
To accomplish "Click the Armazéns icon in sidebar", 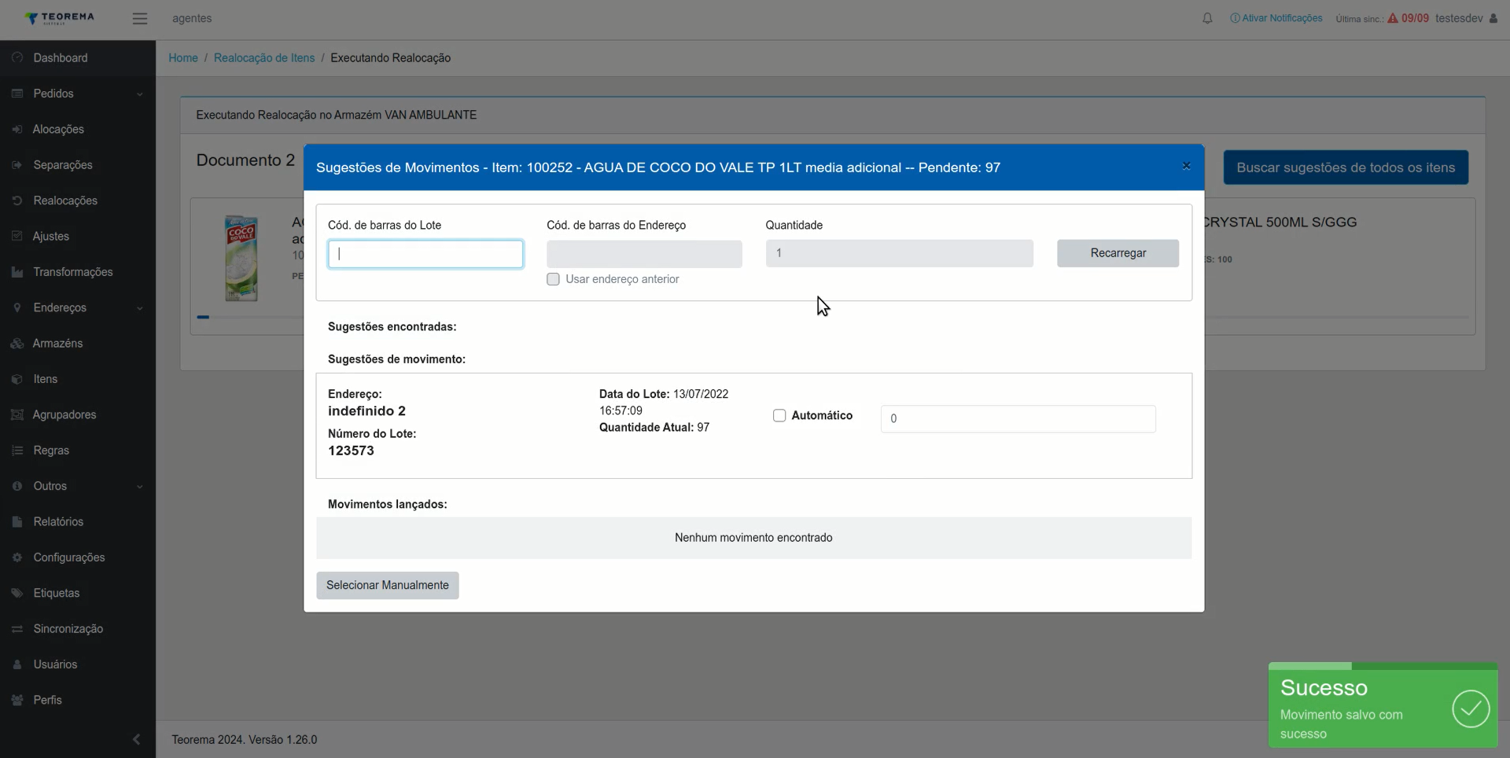I will click(x=17, y=344).
